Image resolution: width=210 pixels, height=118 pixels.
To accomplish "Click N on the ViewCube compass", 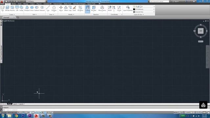I will [x=200, y=25].
